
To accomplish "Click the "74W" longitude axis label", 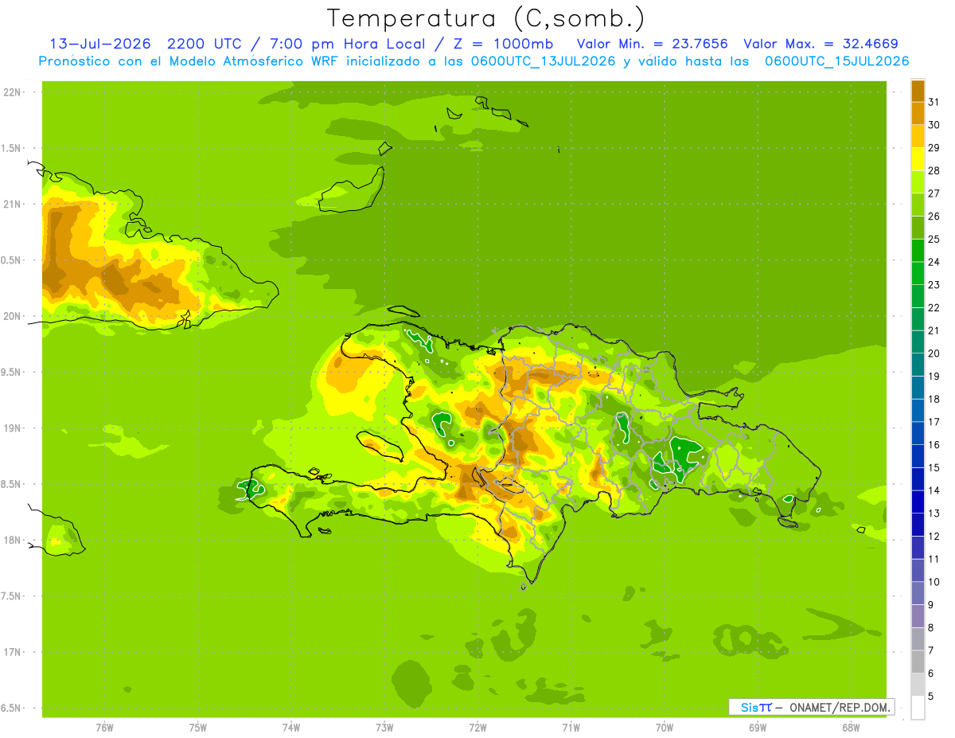I will click(290, 728).
